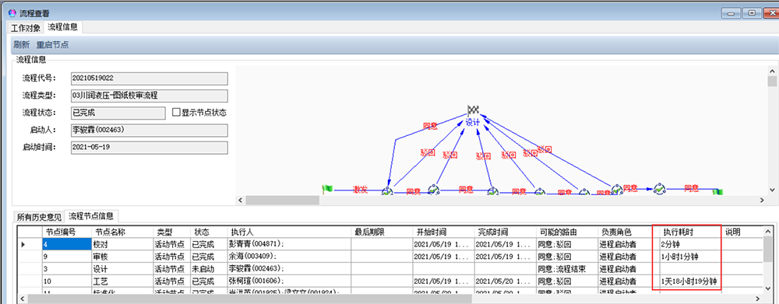779x304 pixels.
Task: Click the diagram scroll down arrow
Action: pyautogui.click(x=771, y=190)
